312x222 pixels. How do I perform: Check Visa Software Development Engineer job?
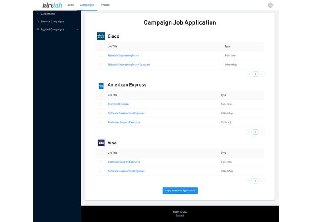(101, 171)
